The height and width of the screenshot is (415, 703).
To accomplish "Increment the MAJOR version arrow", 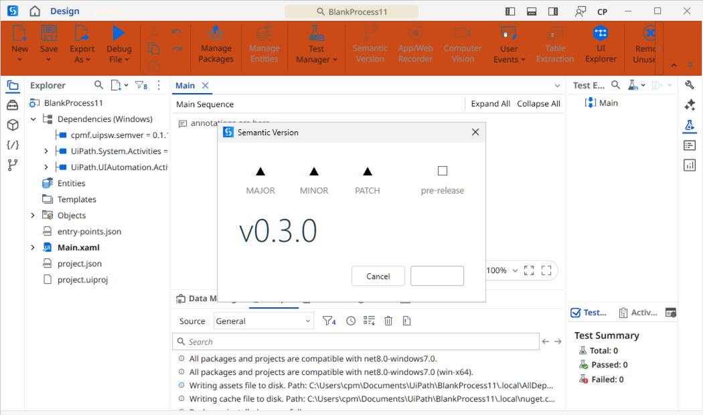I will (260, 171).
